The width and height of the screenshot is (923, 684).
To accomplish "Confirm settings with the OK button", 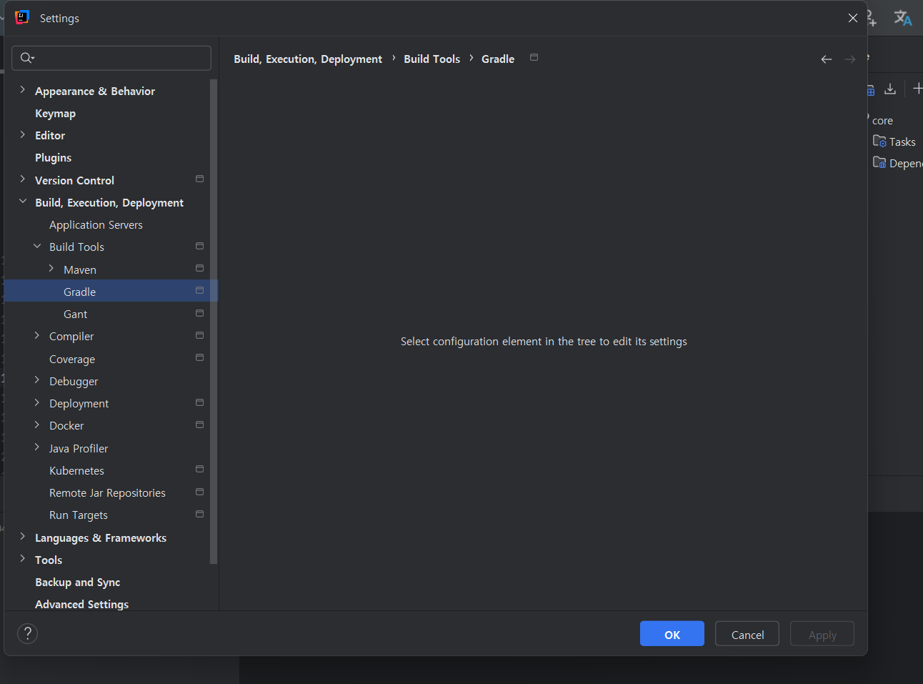I will click(x=672, y=634).
